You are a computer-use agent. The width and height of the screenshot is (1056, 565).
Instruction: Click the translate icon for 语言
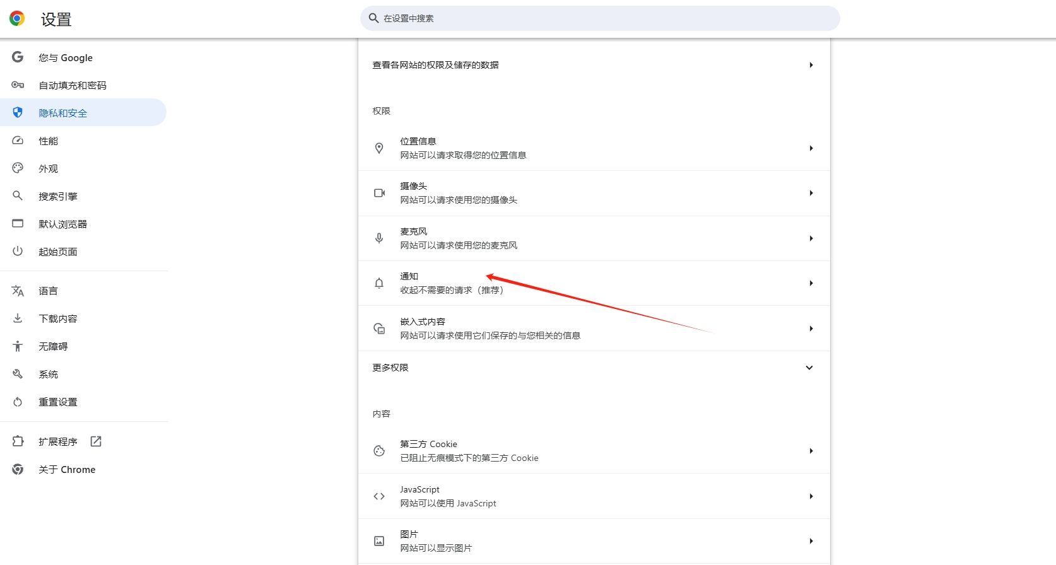pos(18,291)
